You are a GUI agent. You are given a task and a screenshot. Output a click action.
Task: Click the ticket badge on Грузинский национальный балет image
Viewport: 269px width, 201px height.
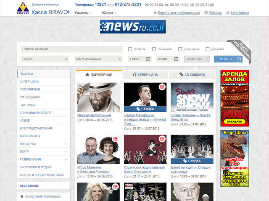[x=162, y=139]
